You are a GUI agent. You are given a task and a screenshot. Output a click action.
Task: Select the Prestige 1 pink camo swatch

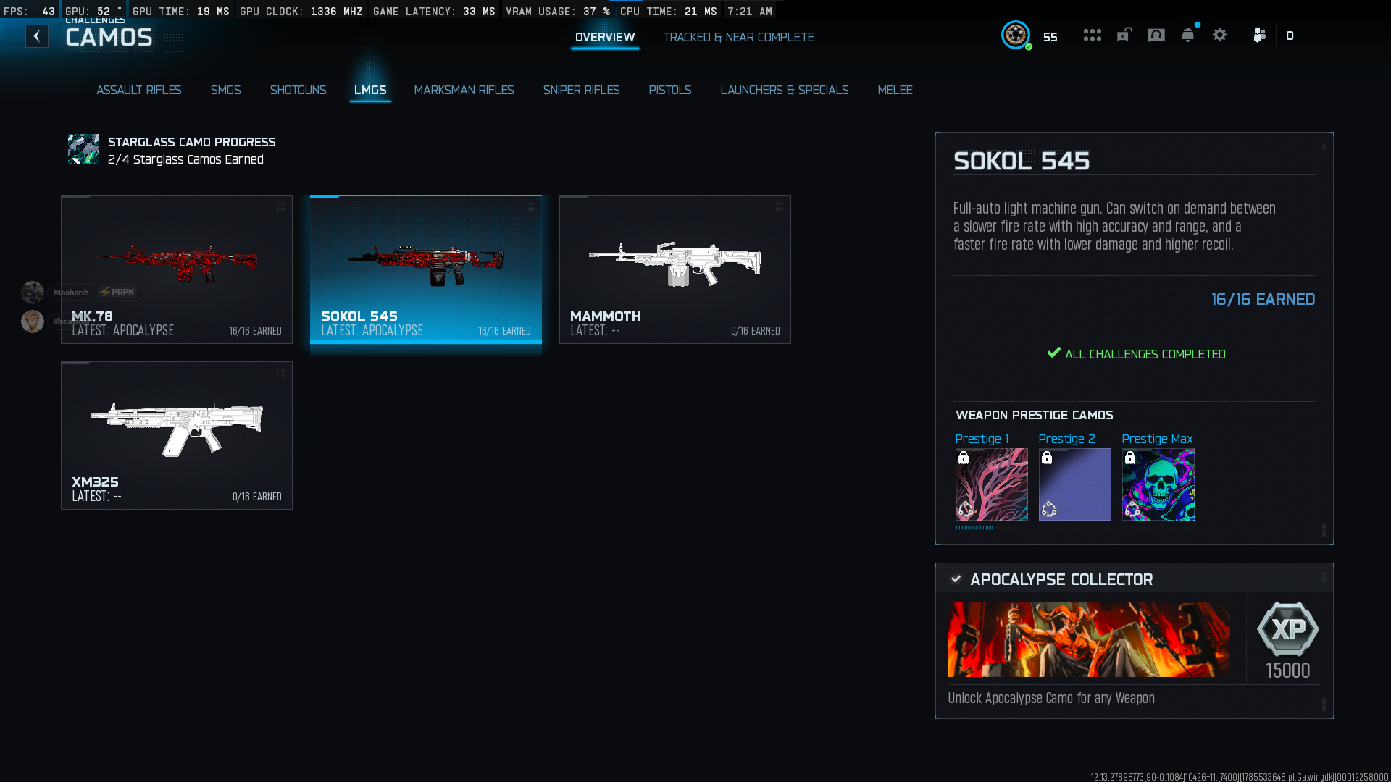pyautogui.click(x=991, y=484)
